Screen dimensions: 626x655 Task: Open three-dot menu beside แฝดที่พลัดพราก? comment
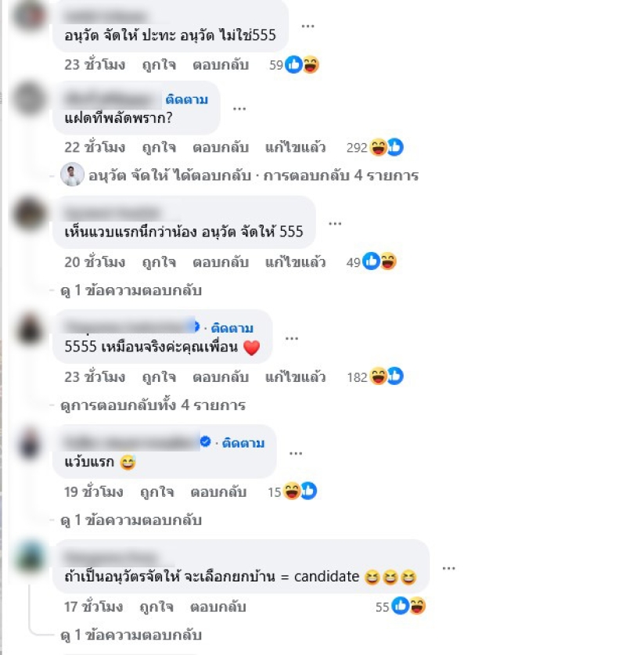click(239, 109)
